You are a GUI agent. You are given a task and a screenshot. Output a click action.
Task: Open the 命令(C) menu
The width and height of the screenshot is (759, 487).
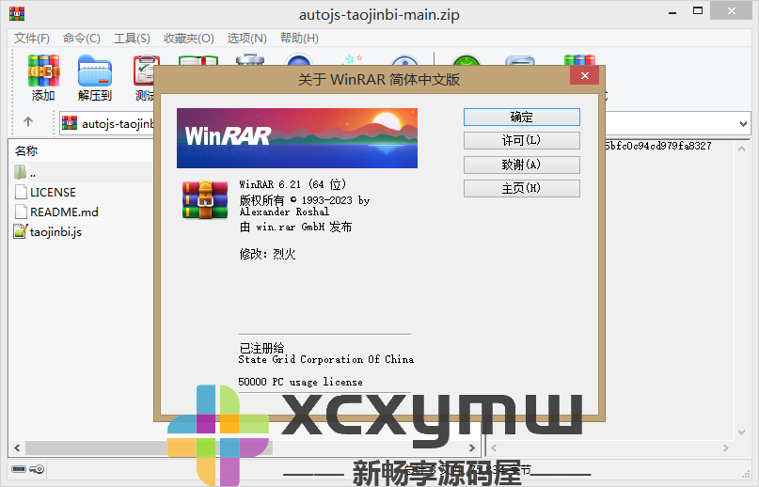point(81,39)
